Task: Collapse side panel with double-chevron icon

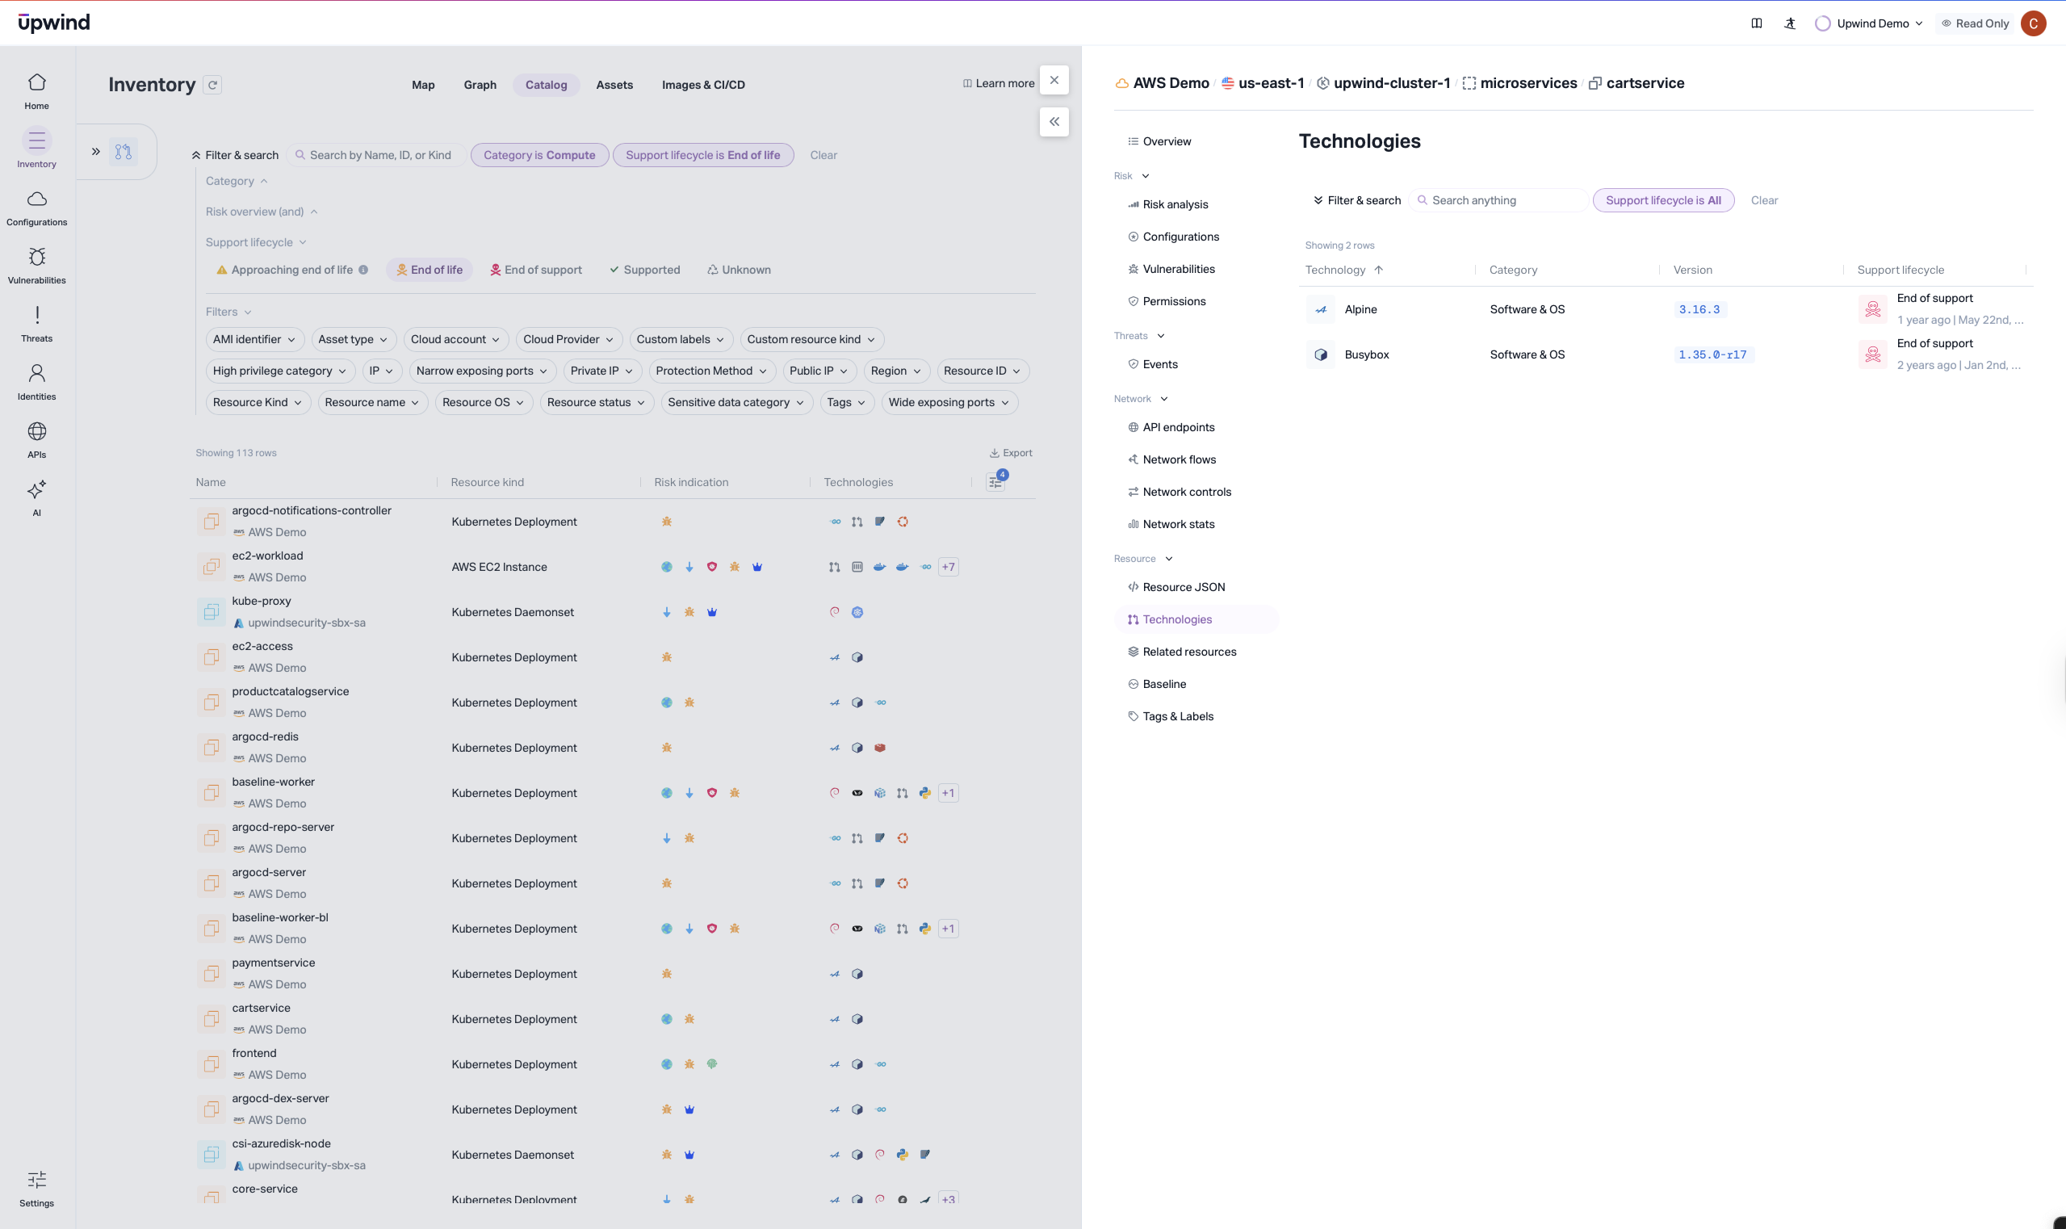Action: click(1054, 122)
